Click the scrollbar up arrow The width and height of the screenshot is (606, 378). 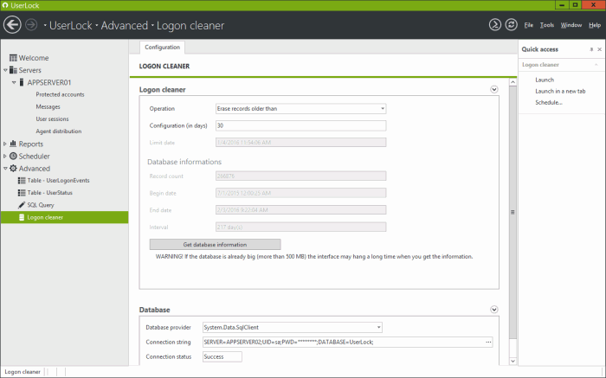click(513, 82)
